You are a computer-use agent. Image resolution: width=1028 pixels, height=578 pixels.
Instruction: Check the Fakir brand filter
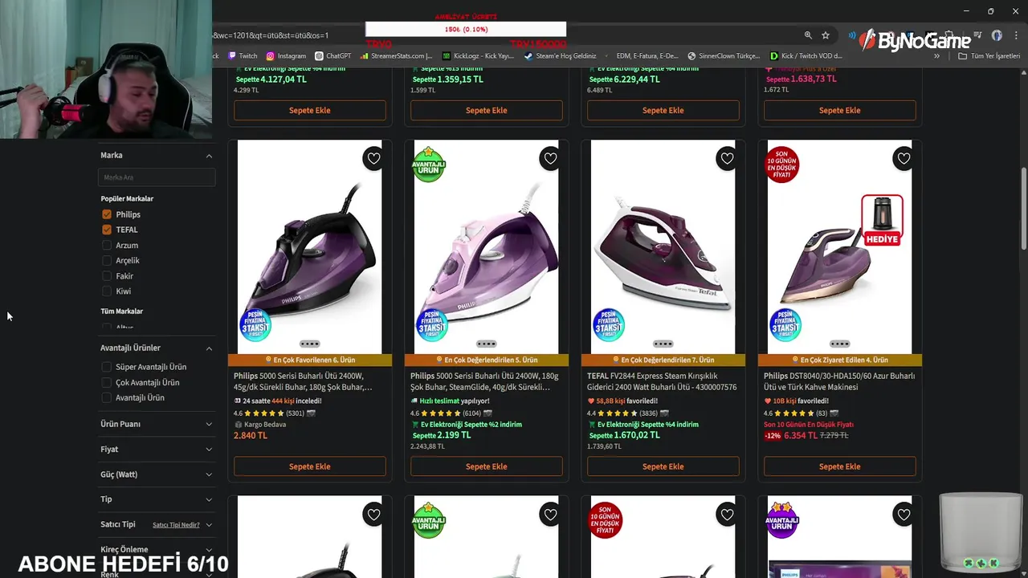107,276
